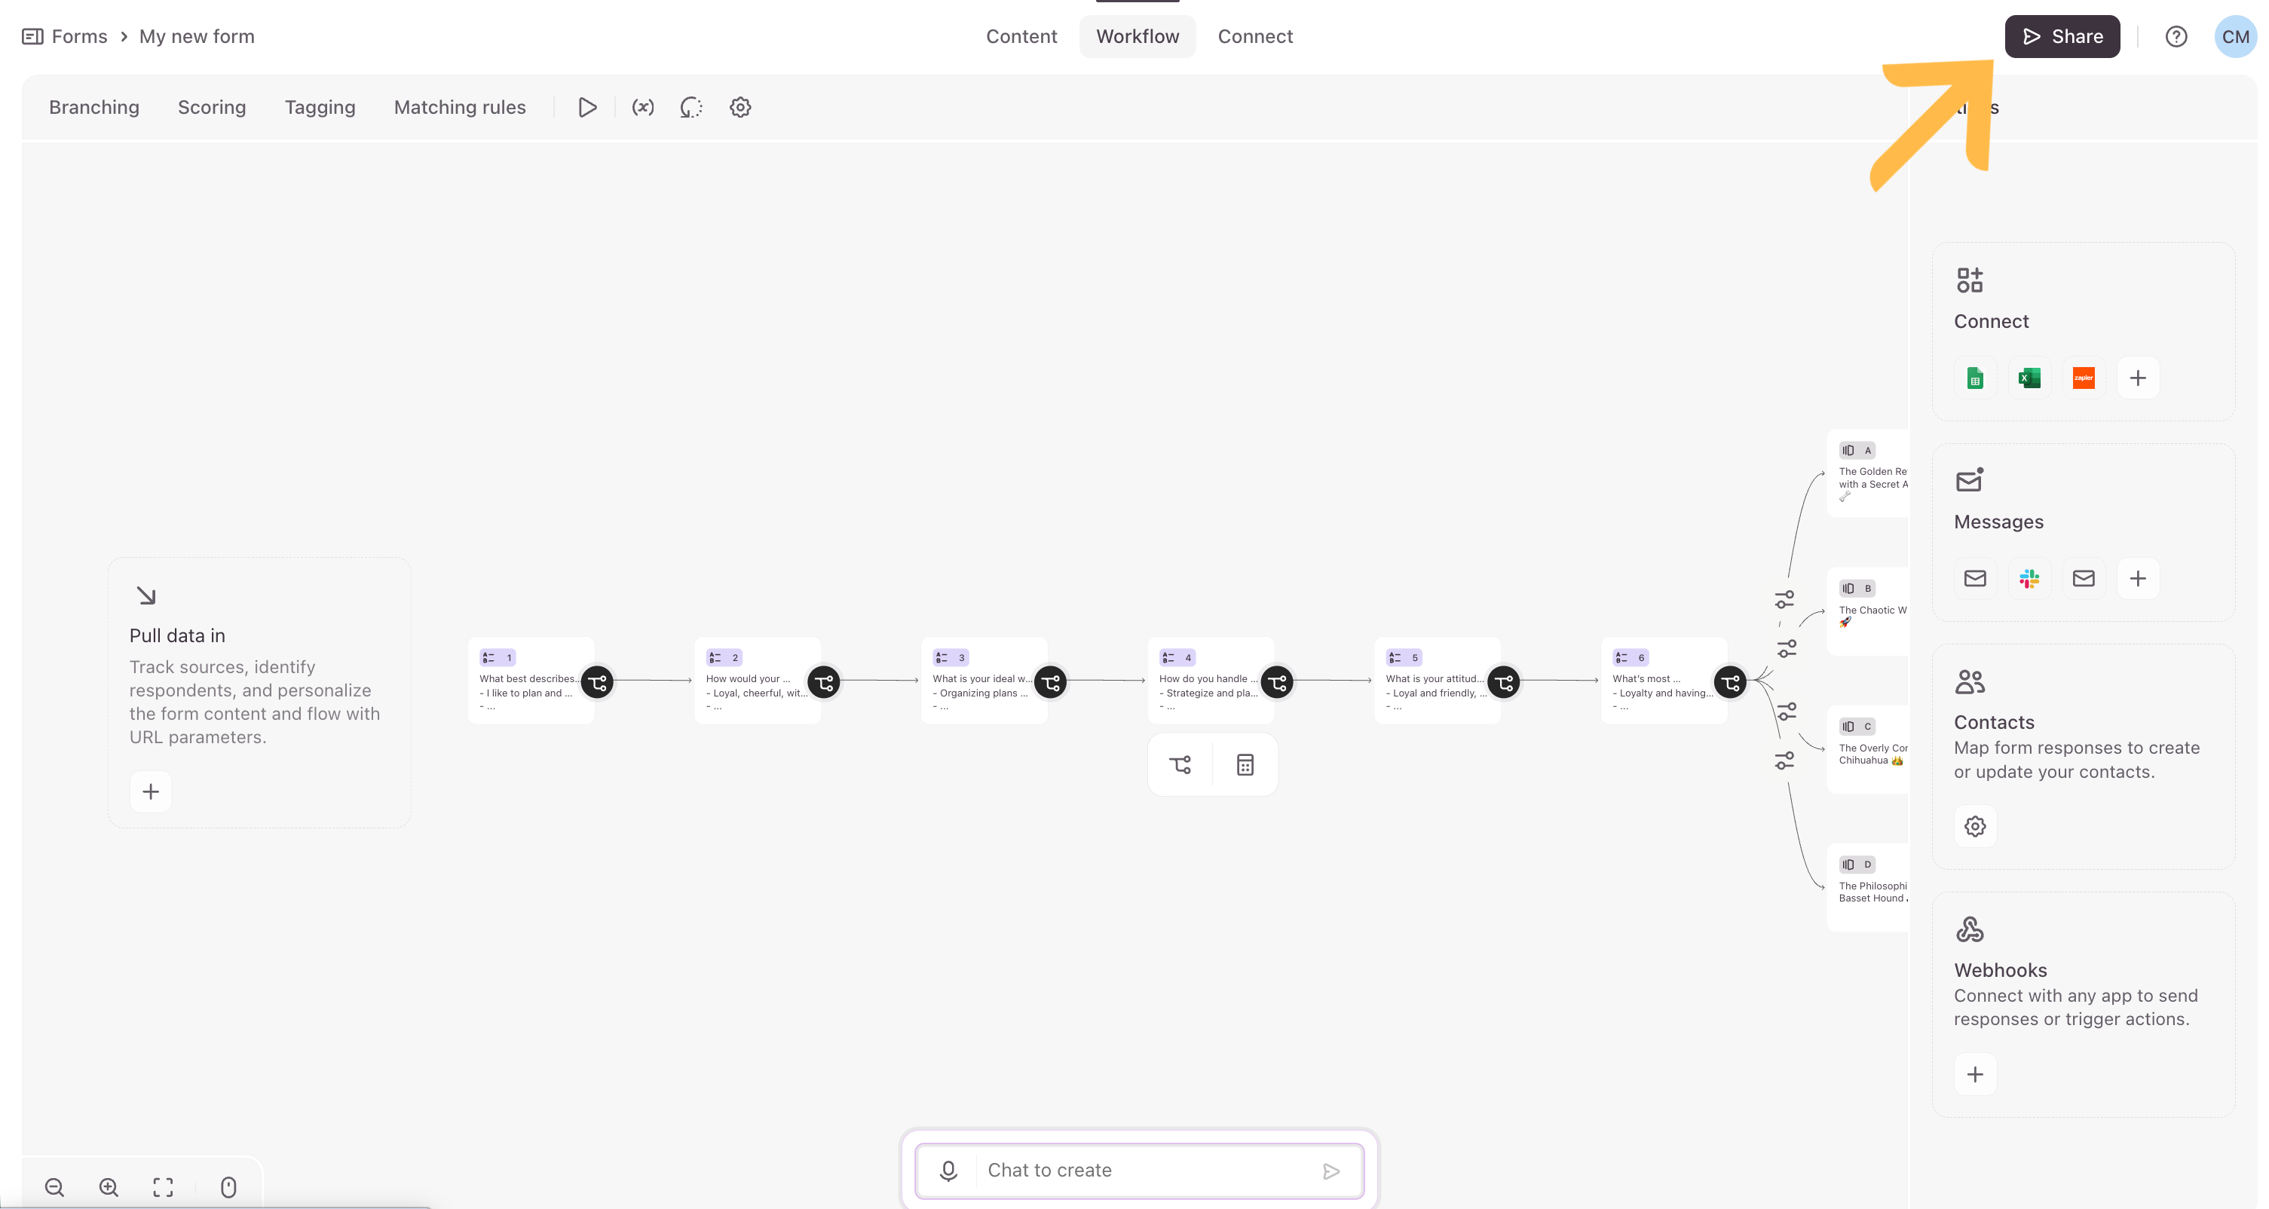This screenshot has height=1209, width=2269.
Task: Add a webhook with the plus button
Action: pyautogui.click(x=1975, y=1074)
